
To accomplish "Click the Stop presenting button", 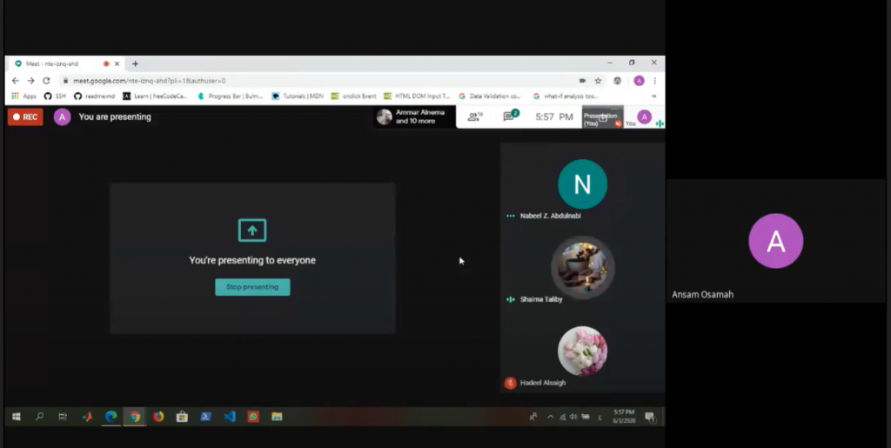I will tap(252, 287).
